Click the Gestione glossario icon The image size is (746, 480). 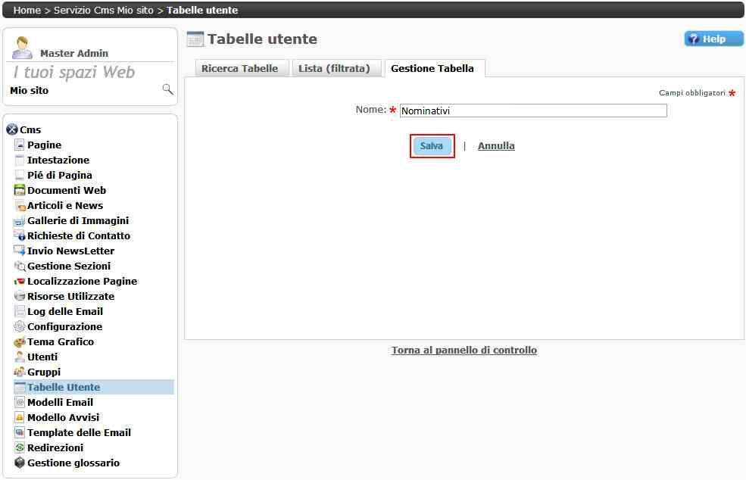click(x=20, y=463)
